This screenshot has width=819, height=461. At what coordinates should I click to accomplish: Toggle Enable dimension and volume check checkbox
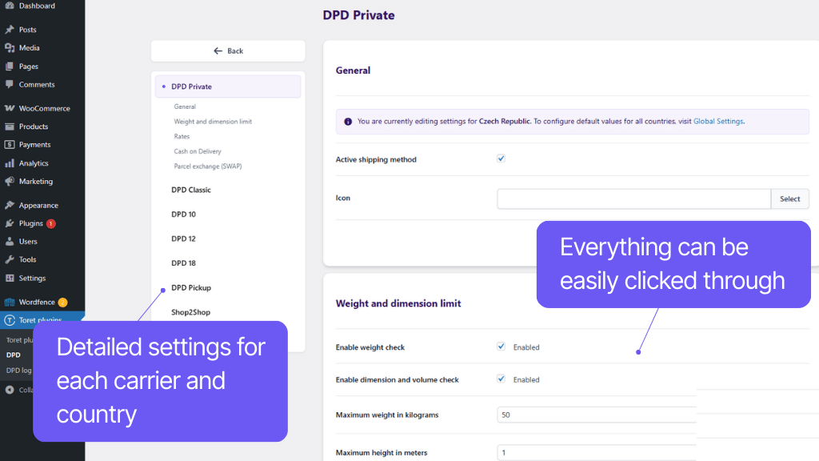(x=501, y=379)
